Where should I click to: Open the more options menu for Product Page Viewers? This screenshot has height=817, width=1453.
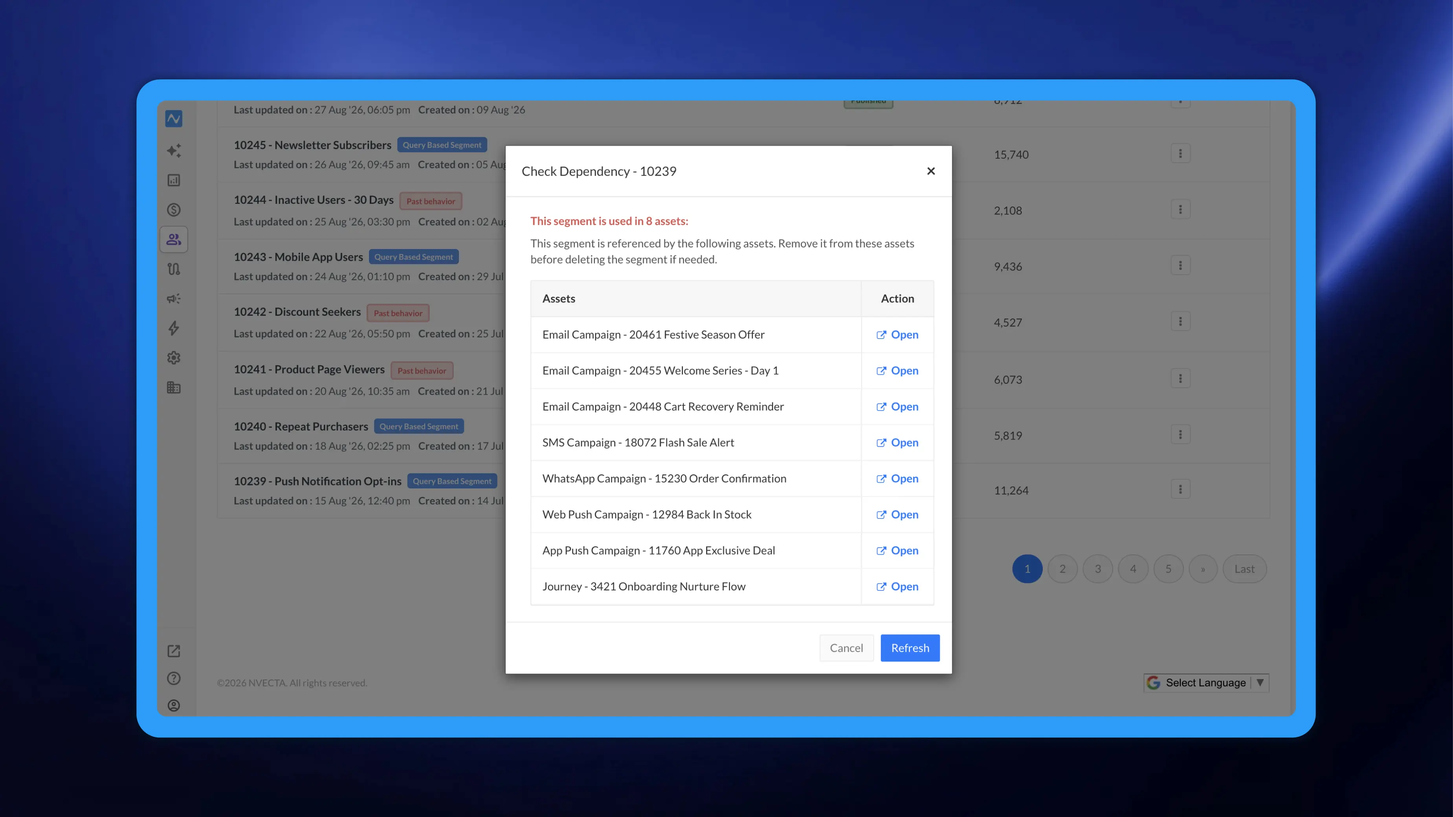1181,378
